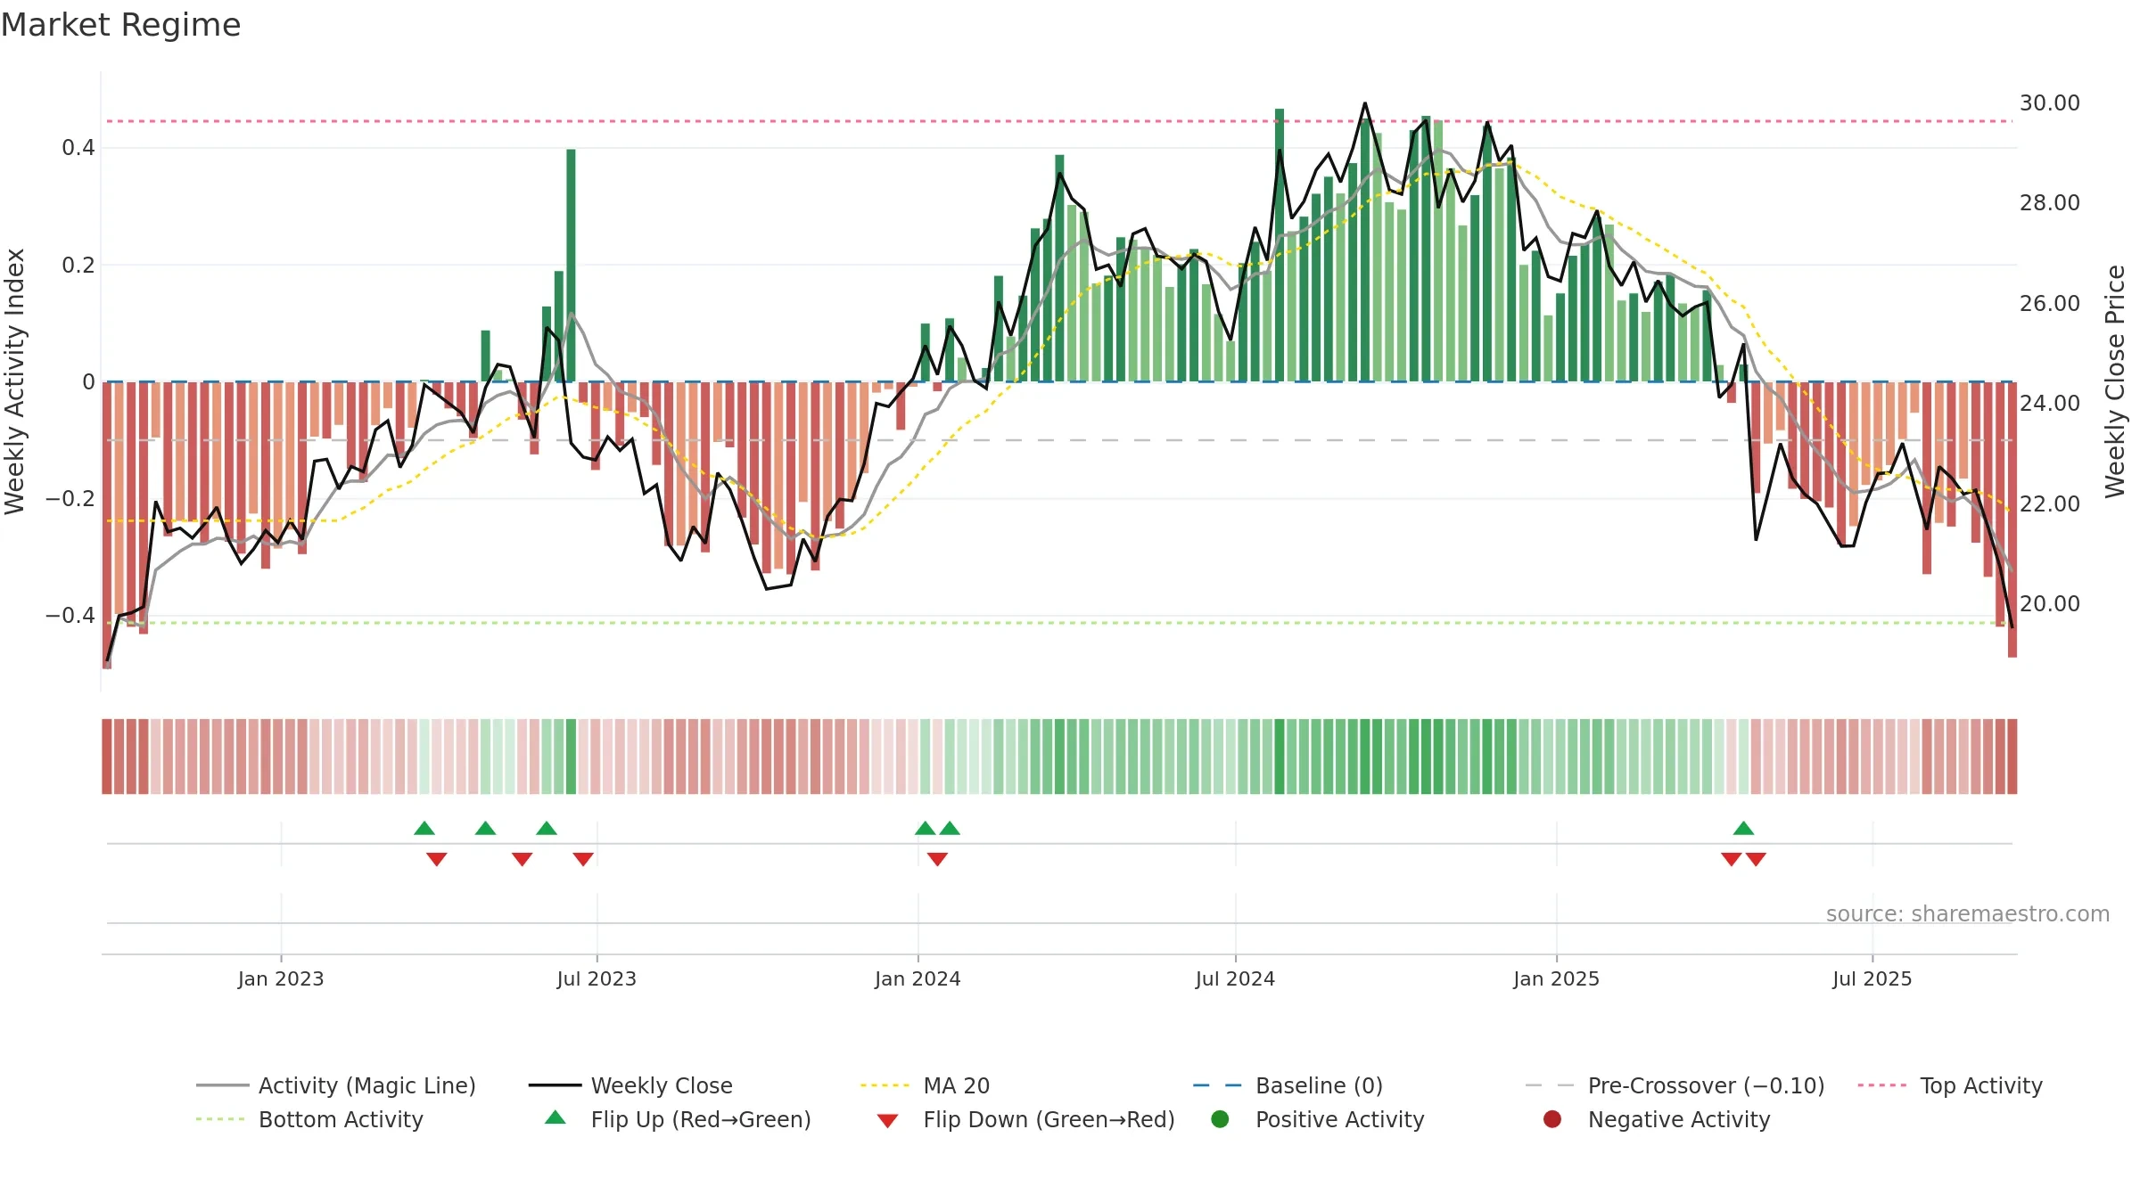
Task: Click the Bottom Activity legend entry
Action: click(x=309, y=1119)
